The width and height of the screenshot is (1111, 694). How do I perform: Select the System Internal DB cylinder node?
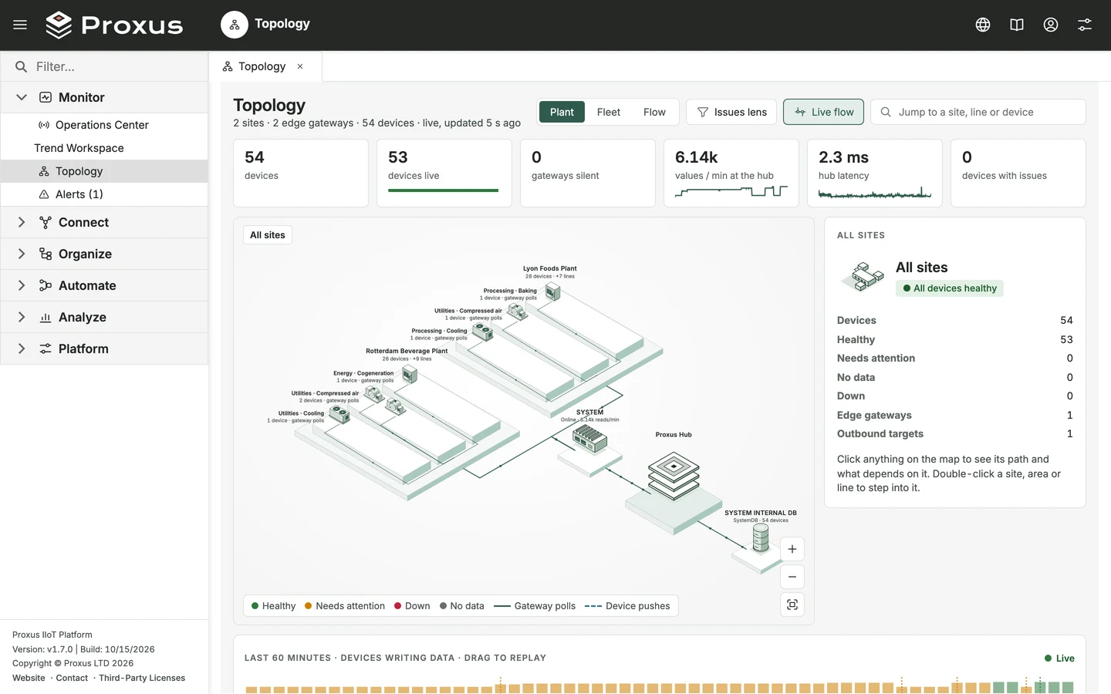coord(761,538)
